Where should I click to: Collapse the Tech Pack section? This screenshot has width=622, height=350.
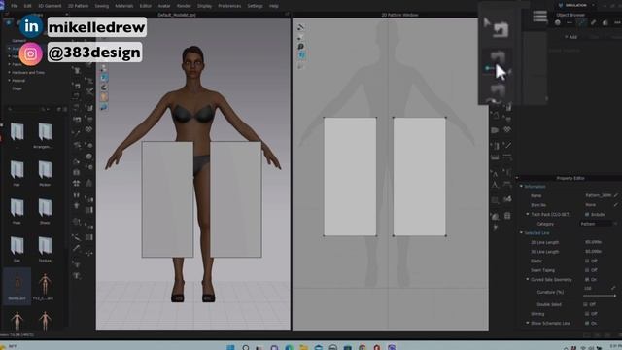(x=528, y=214)
